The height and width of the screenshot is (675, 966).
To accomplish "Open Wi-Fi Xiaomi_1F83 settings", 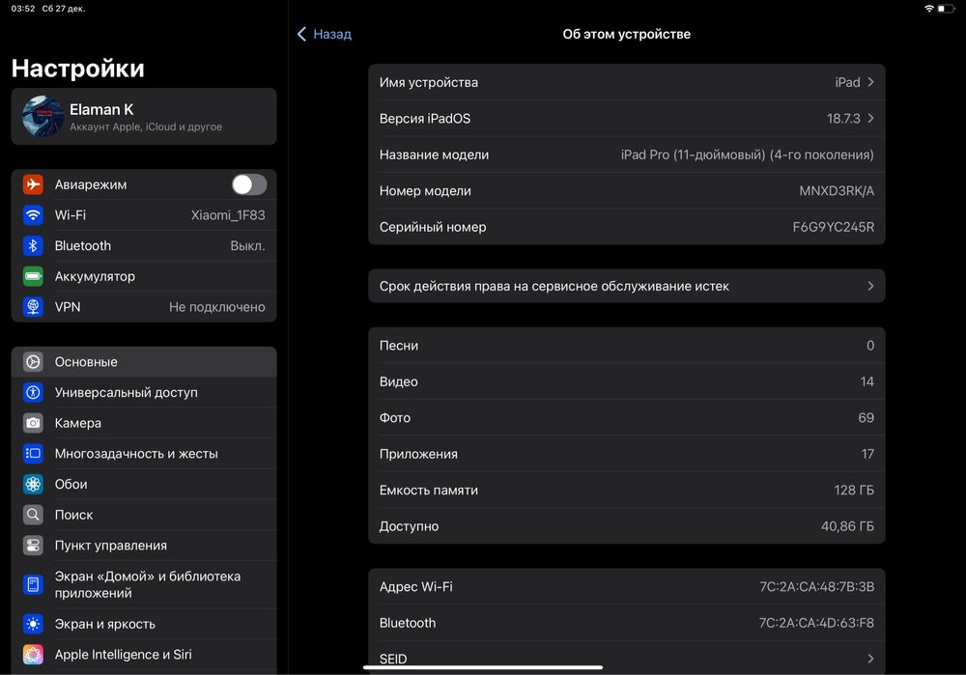I will (x=144, y=215).
